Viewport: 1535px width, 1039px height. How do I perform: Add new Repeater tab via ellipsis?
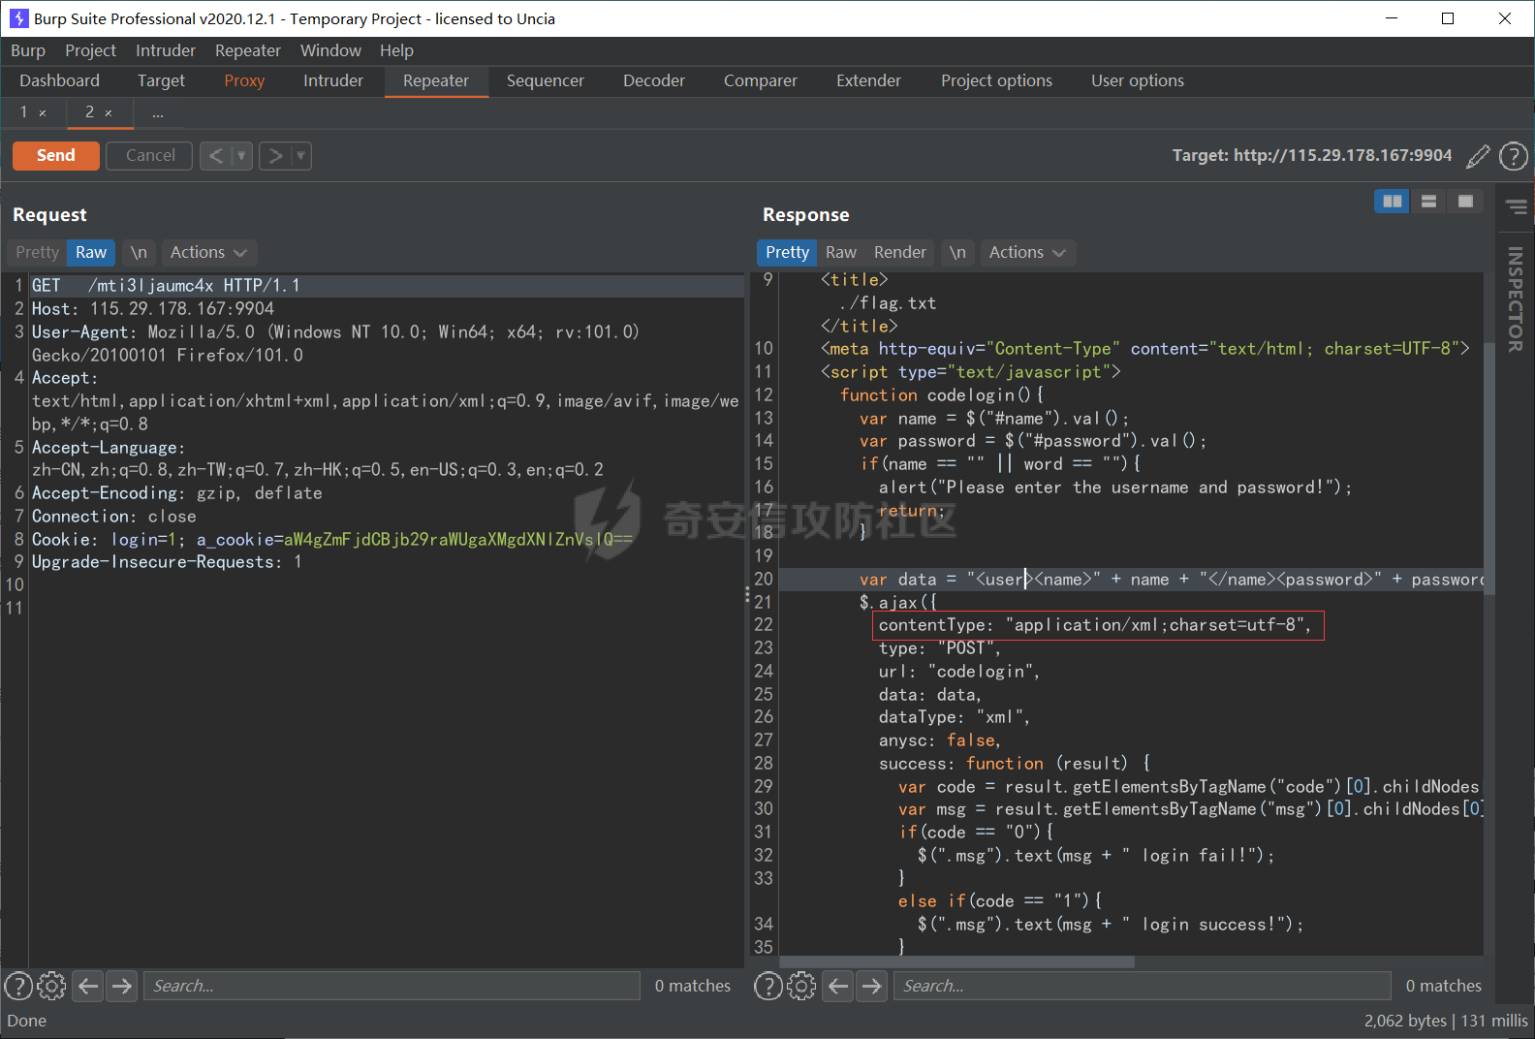[x=158, y=113]
